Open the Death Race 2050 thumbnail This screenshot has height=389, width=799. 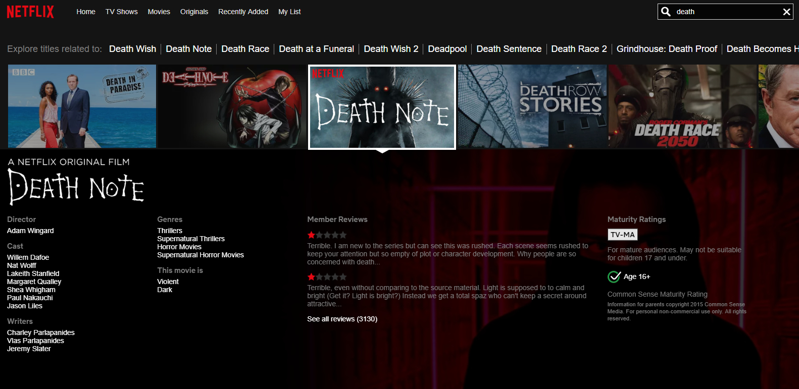click(682, 106)
